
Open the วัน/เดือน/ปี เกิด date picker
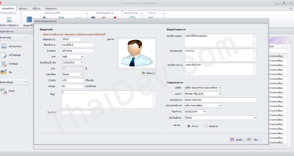(82, 63)
